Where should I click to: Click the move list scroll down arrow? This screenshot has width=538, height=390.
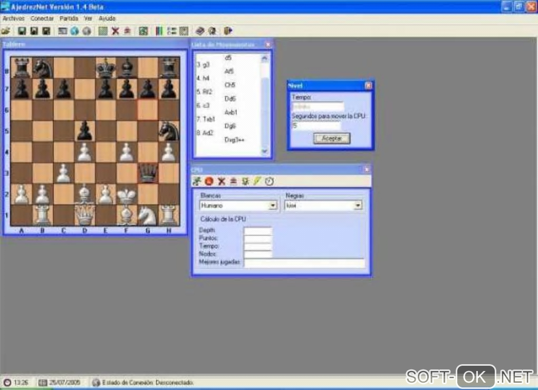[265, 151]
